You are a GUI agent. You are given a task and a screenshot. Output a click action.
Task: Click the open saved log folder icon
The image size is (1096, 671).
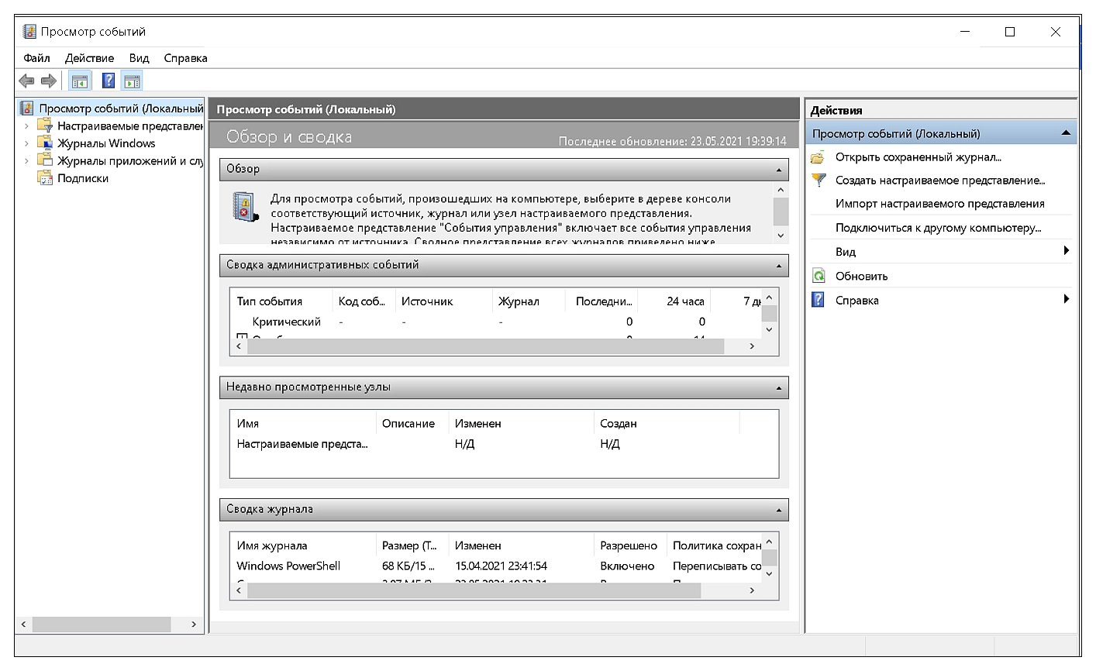coord(818,157)
